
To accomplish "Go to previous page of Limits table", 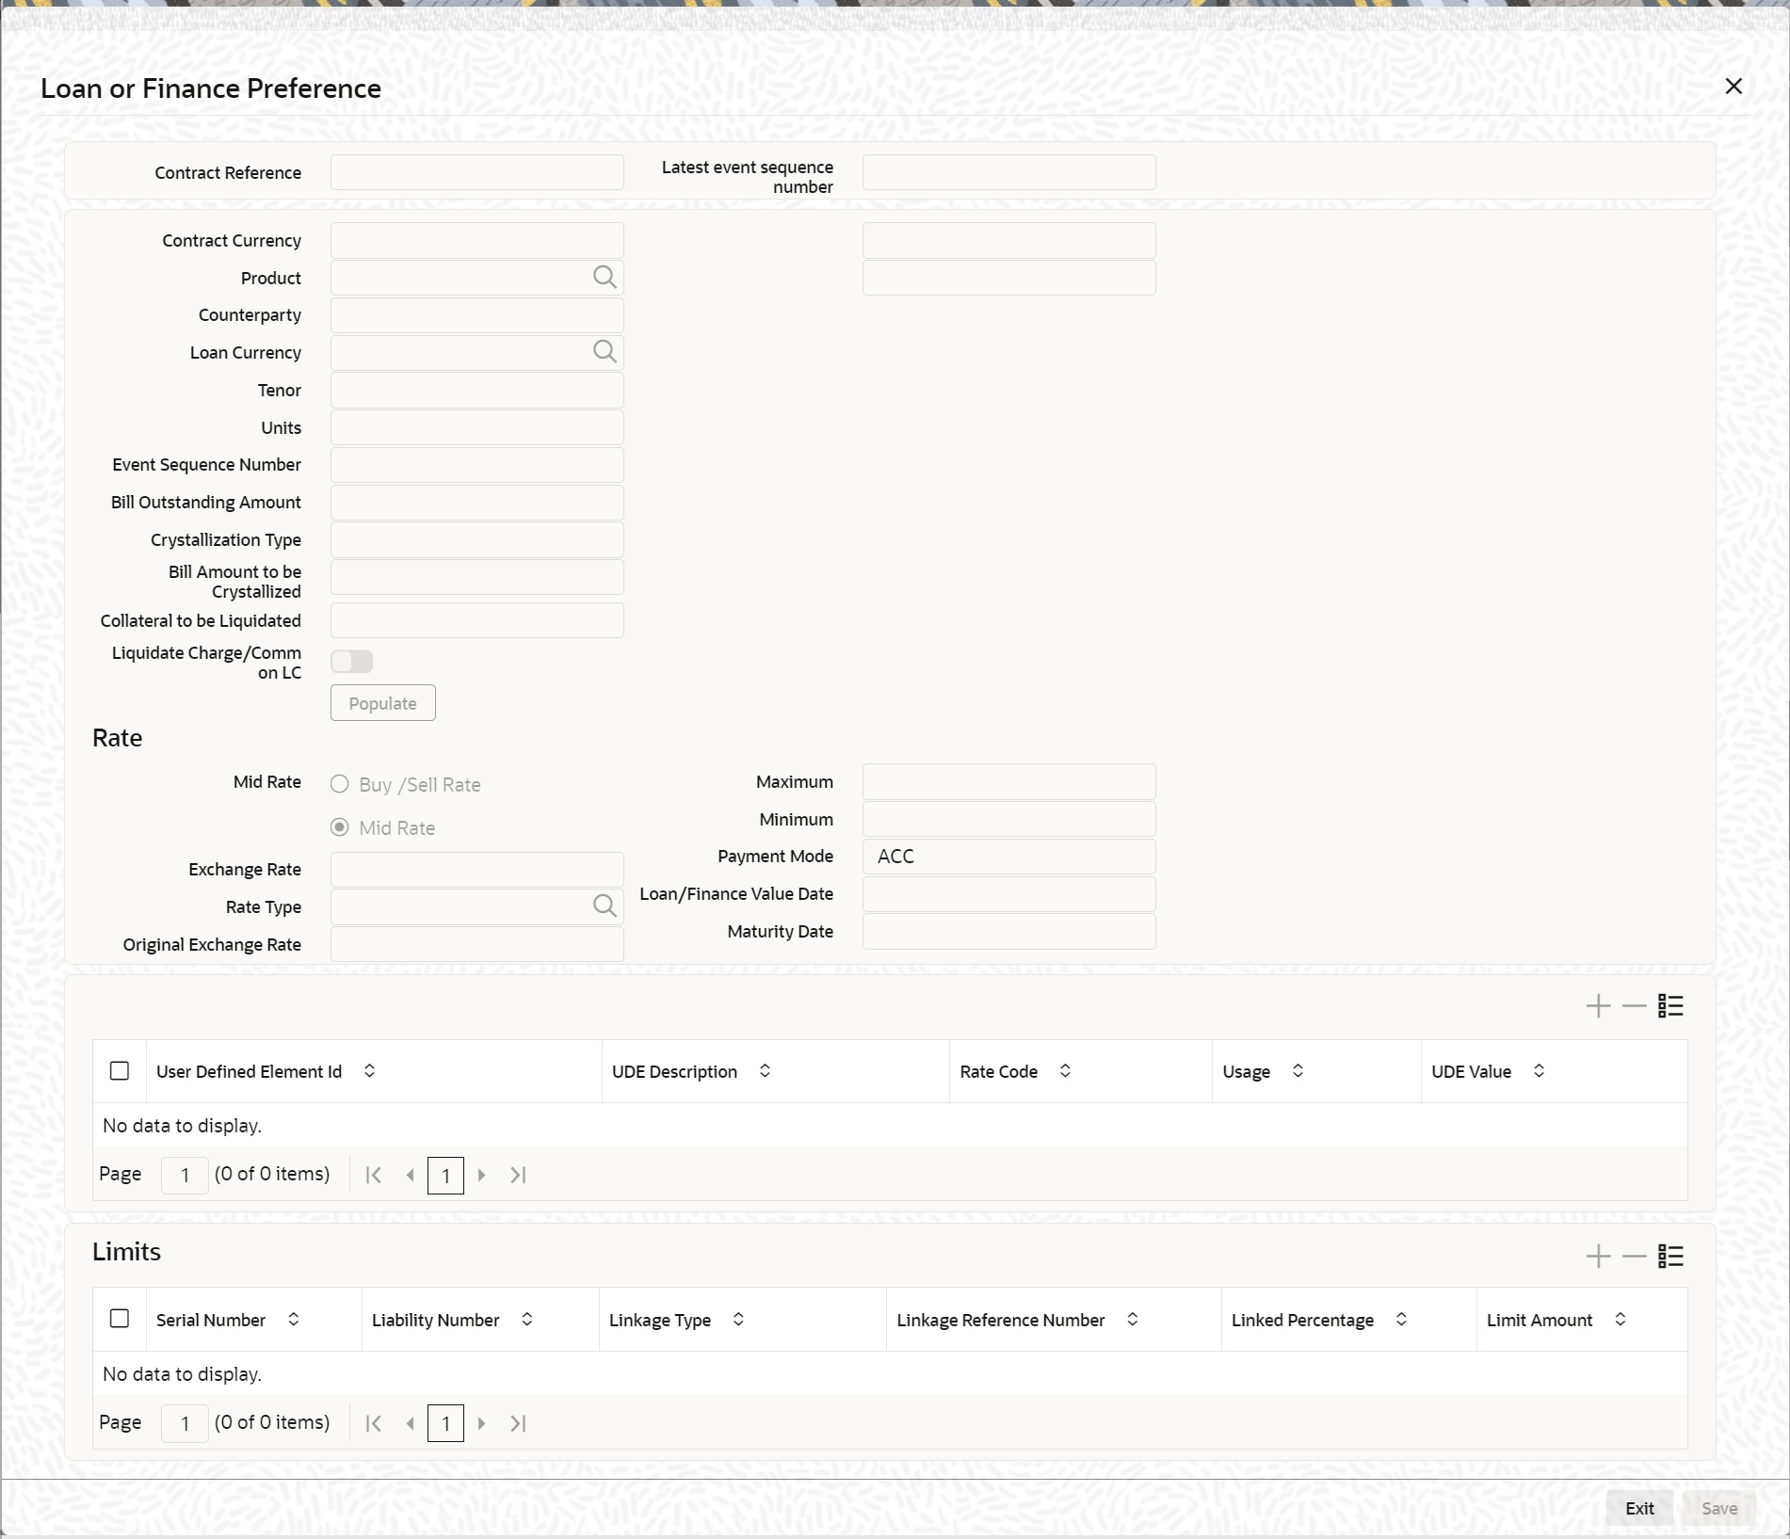I will click(x=410, y=1423).
